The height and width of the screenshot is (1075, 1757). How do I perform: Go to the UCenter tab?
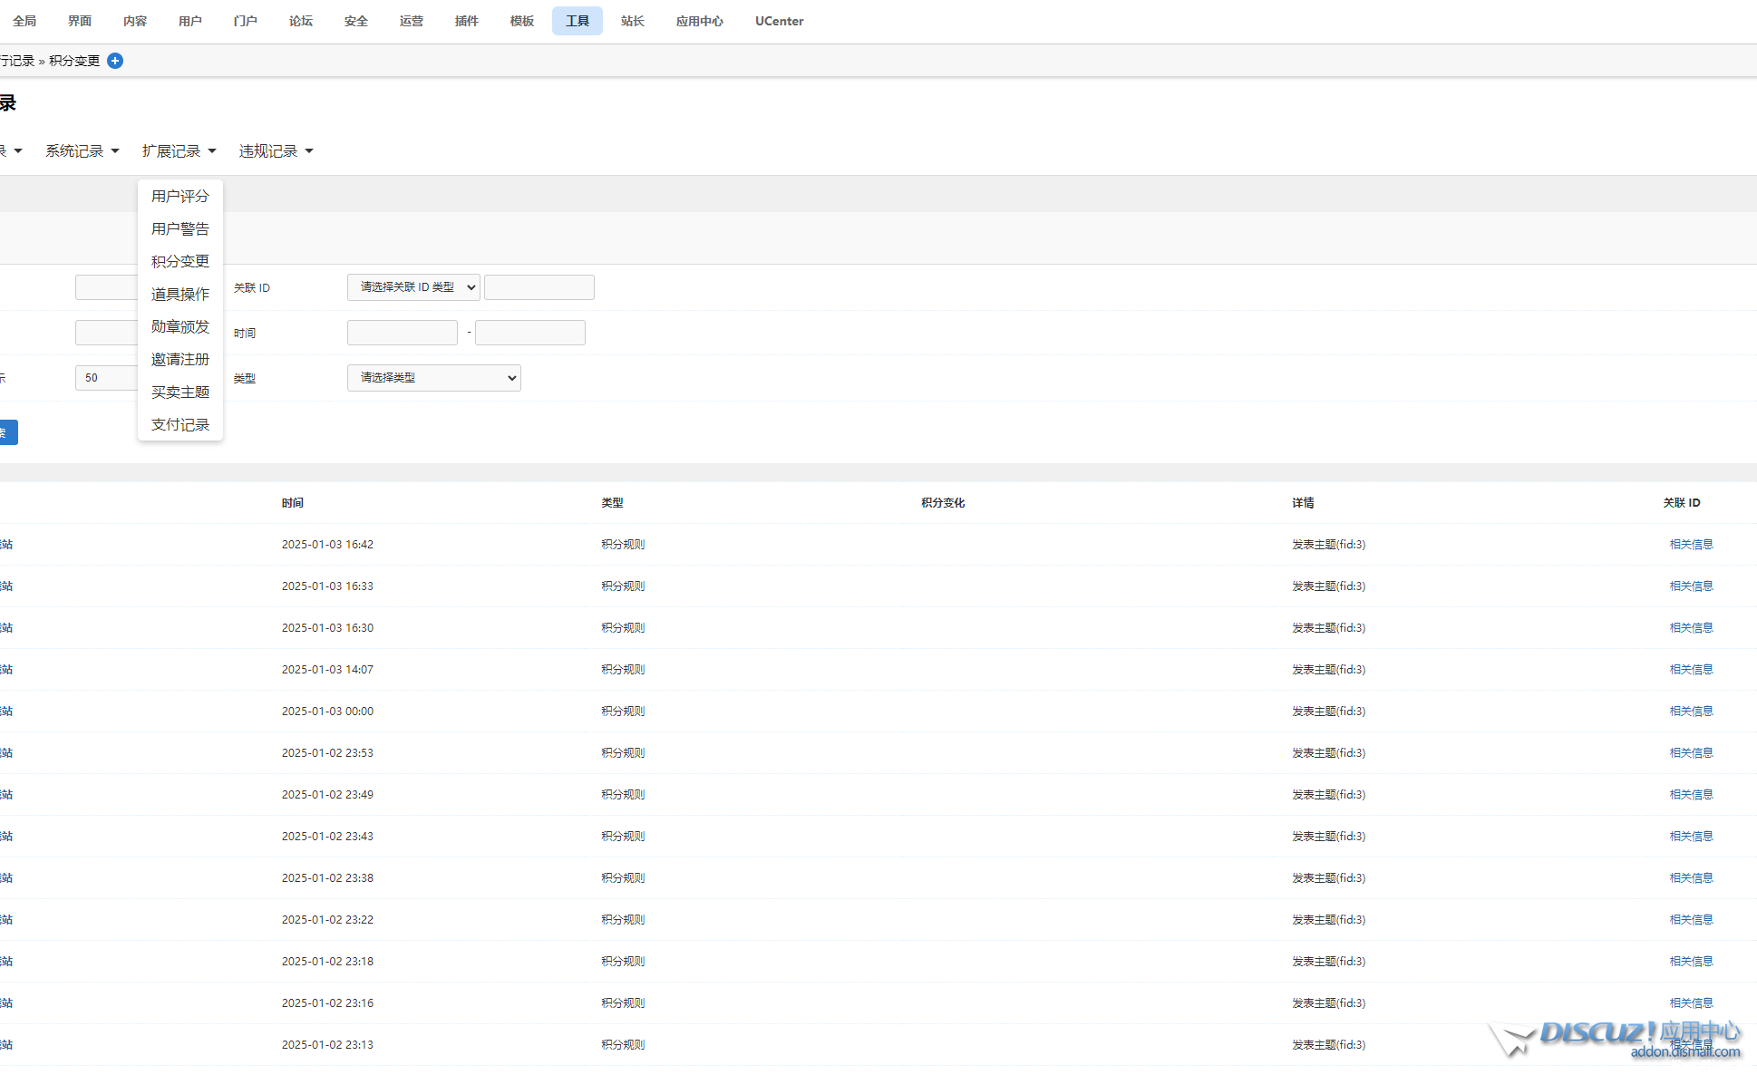[779, 21]
